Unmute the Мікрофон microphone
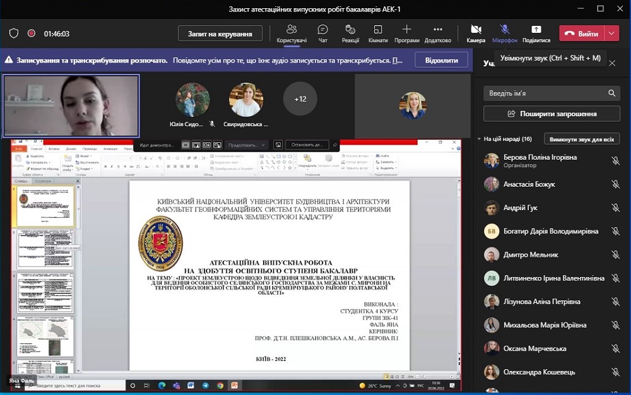Image resolution: width=631 pixels, height=395 pixels. coord(504,34)
